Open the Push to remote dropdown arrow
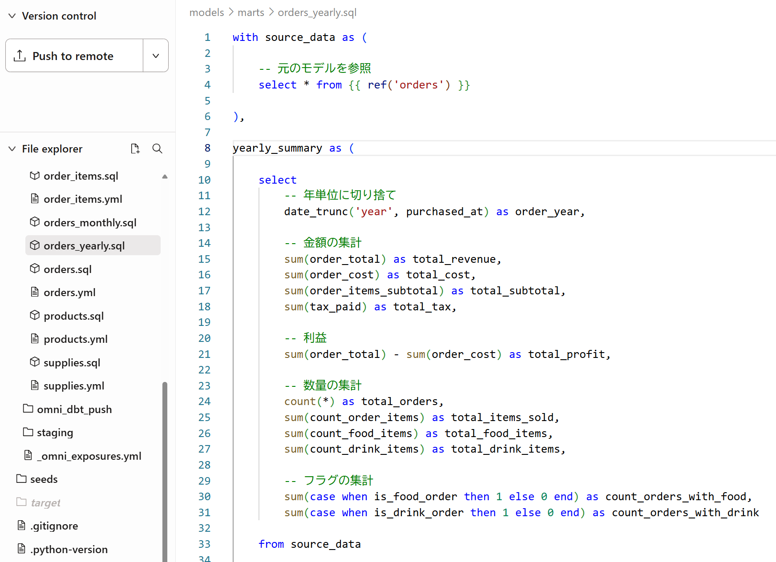776x562 pixels. [x=156, y=56]
